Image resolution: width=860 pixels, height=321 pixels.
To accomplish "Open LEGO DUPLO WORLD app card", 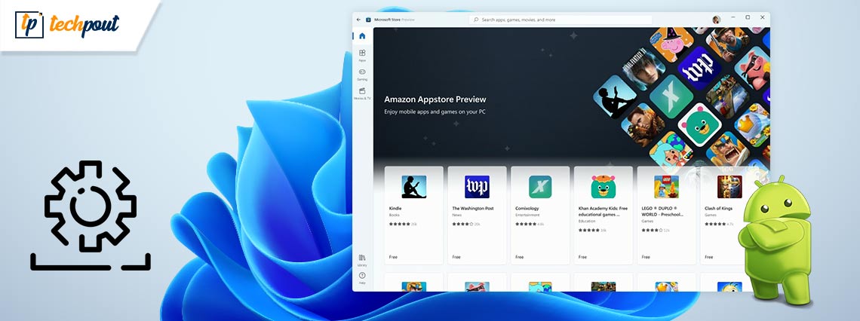I will [666, 215].
